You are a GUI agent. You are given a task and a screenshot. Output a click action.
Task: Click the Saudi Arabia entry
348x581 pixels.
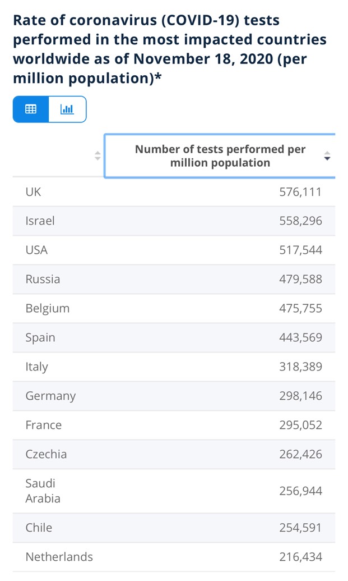(43, 491)
